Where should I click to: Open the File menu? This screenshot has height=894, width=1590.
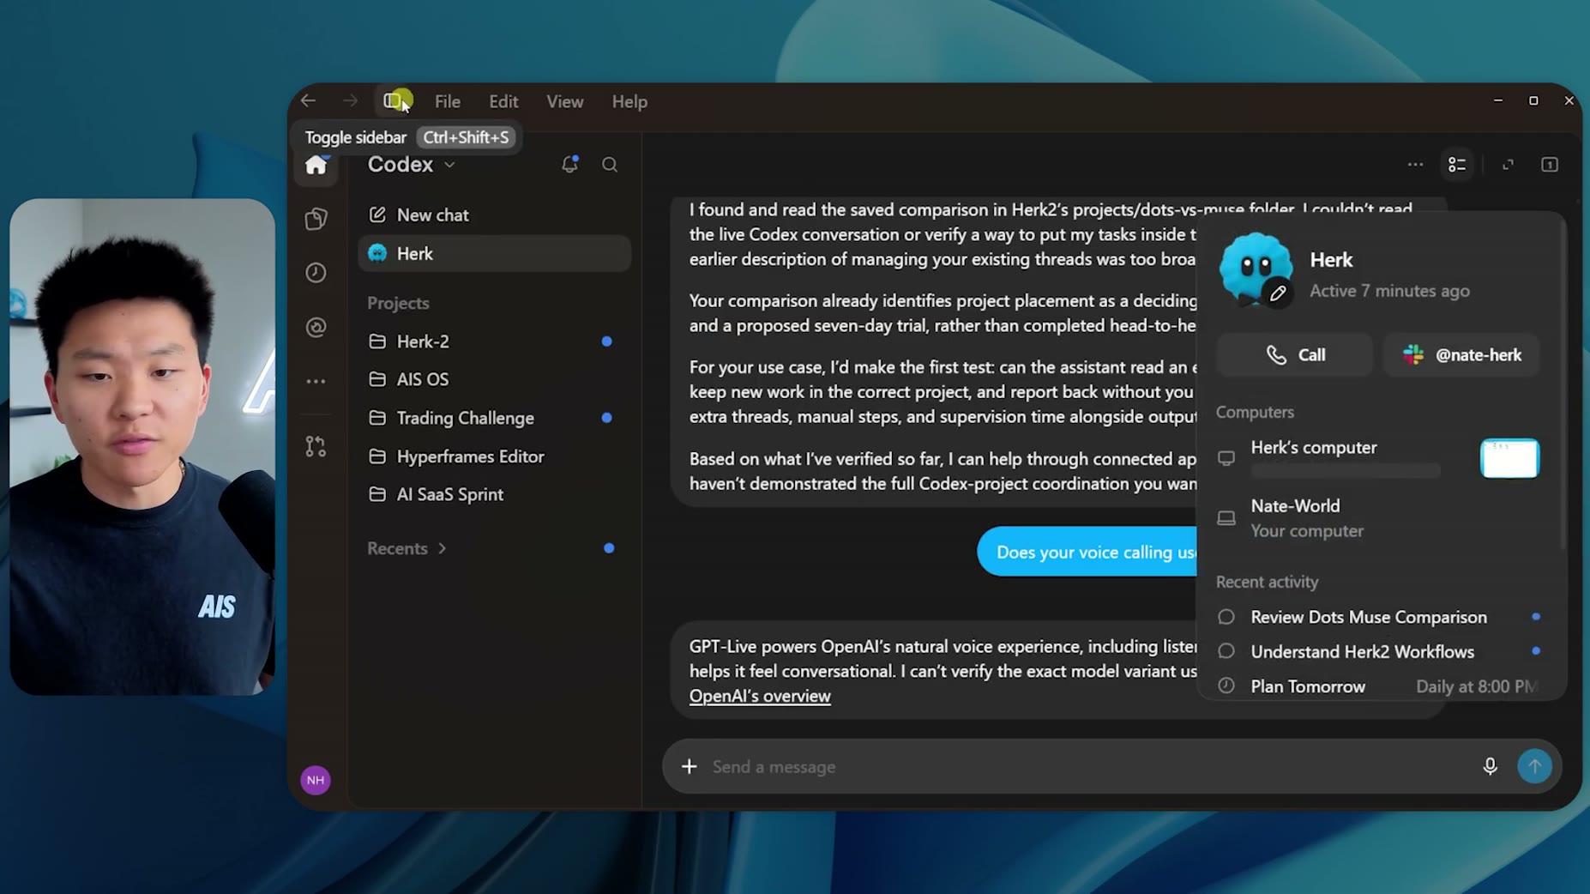(447, 101)
